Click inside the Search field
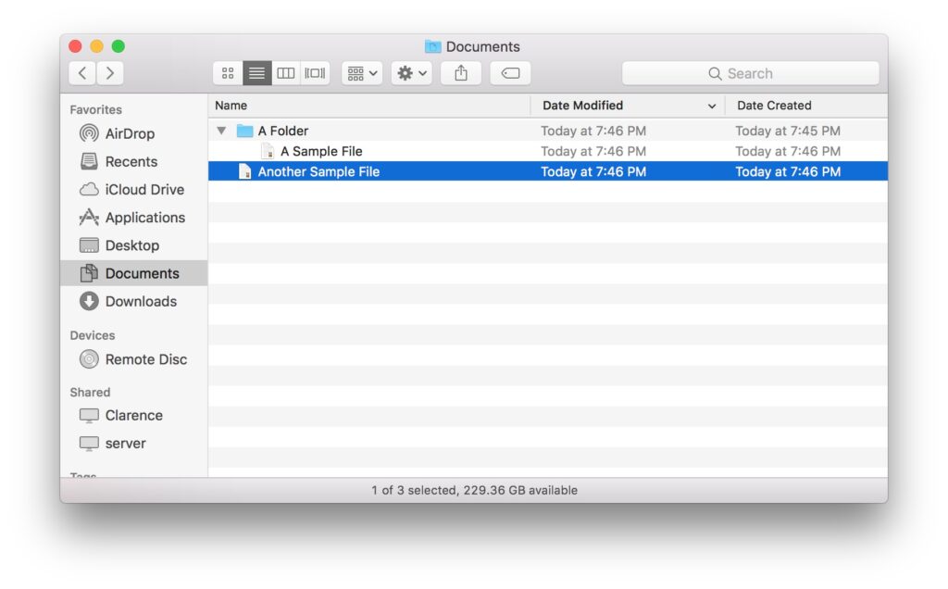Image resolution: width=948 pixels, height=589 pixels. point(750,72)
